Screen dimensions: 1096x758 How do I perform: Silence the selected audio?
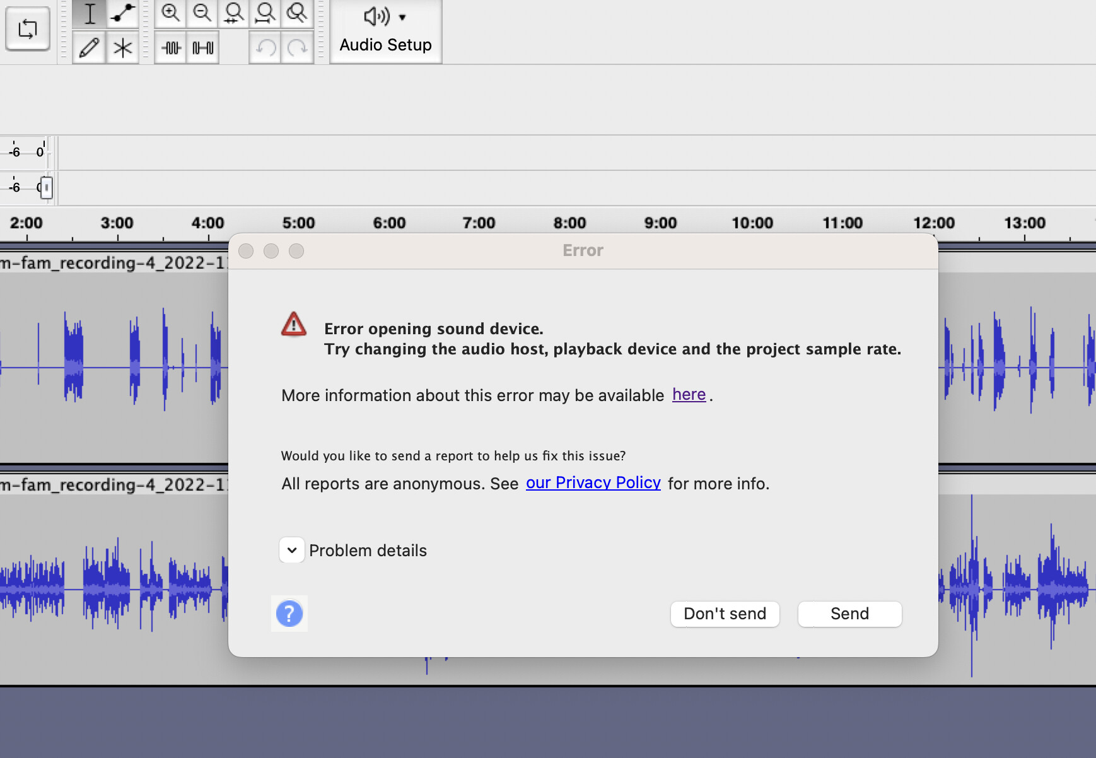202,47
